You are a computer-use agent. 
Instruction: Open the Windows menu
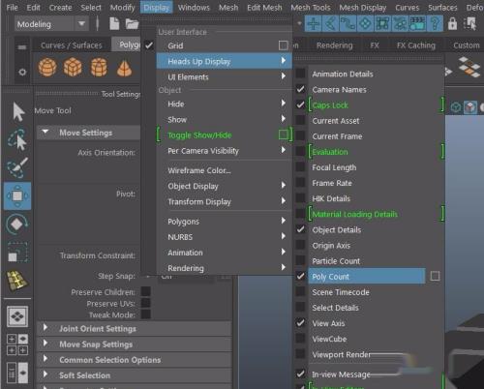pos(194,8)
